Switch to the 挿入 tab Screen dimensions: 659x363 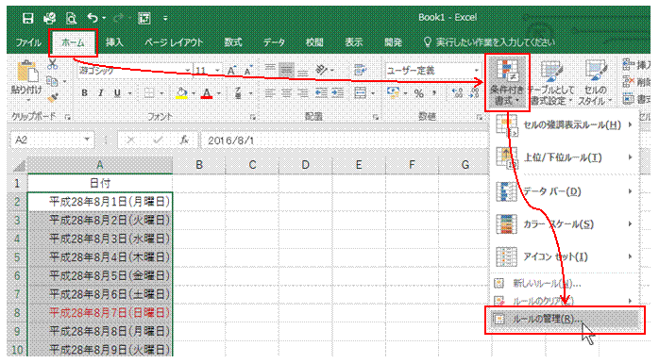tap(114, 42)
